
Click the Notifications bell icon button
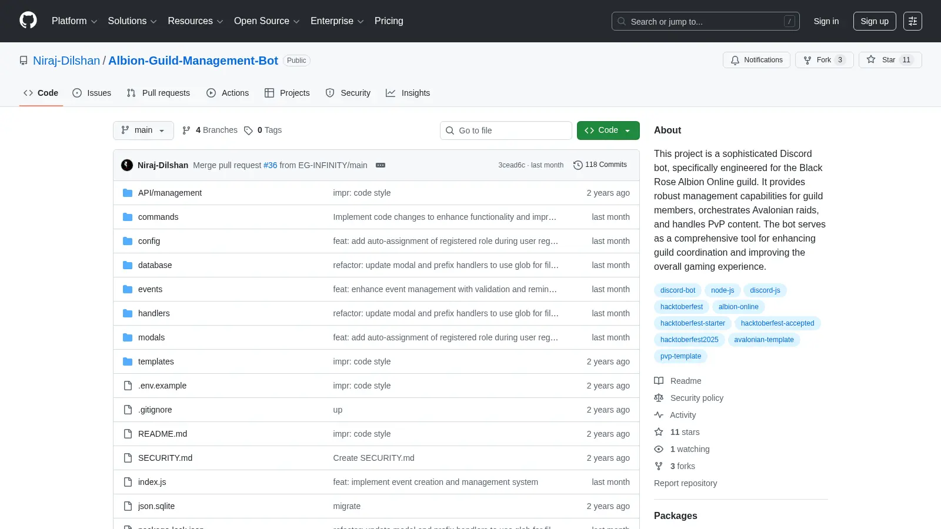point(756,60)
